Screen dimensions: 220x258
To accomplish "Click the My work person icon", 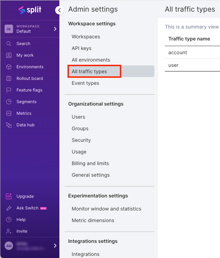I will pos(9,55).
